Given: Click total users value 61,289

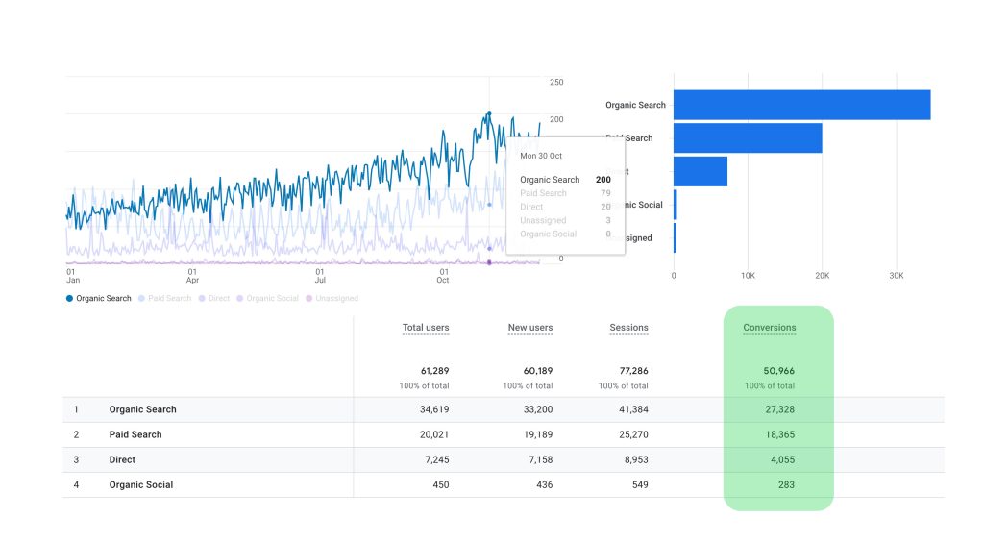Looking at the screenshot, I should click(x=434, y=371).
